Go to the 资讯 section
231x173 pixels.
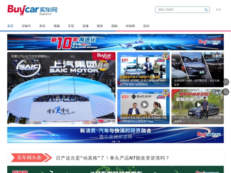[42, 26]
